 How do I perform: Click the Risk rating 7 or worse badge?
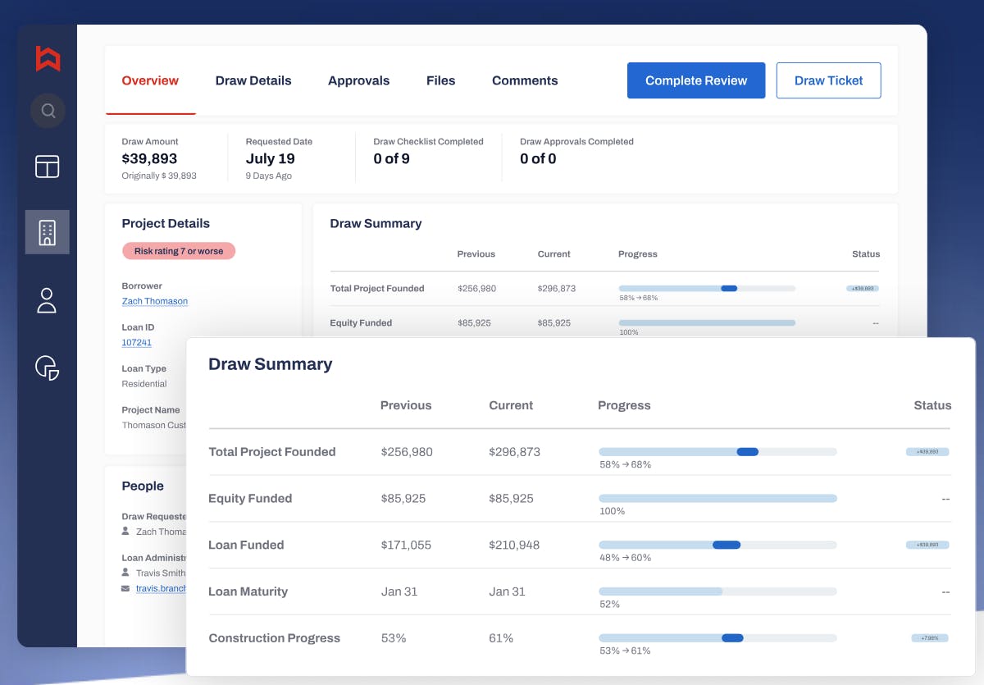click(x=179, y=251)
